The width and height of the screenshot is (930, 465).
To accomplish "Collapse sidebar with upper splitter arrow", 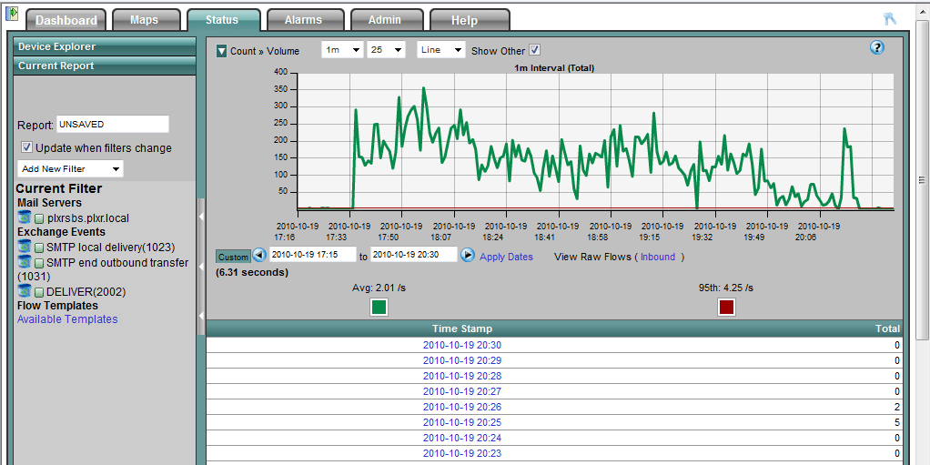I will point(201,217).
